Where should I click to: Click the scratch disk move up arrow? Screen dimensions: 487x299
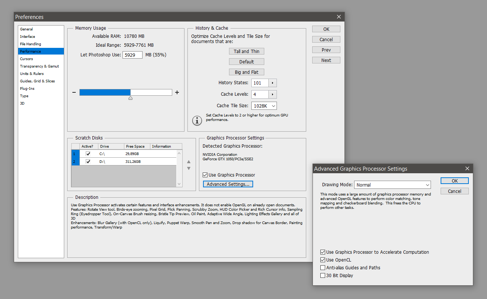coord(189,162)
